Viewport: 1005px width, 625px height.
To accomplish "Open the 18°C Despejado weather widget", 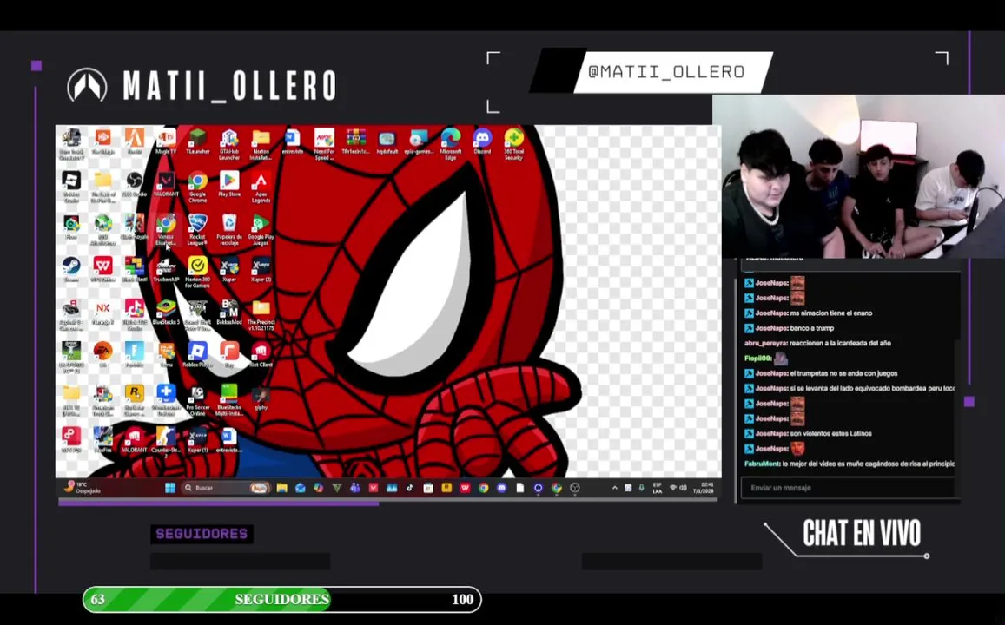I will click(x=82, y=488).
